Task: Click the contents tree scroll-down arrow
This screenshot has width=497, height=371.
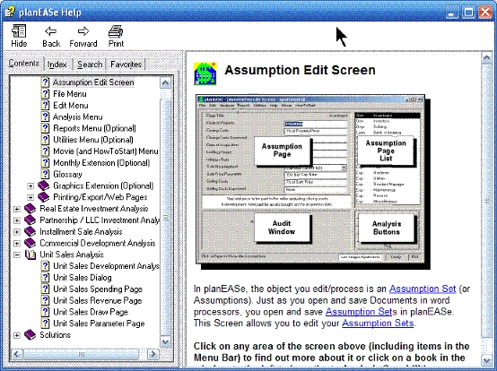Action: pos(165,342)
